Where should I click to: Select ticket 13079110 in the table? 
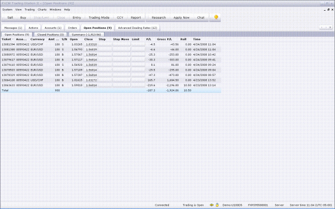pyautogui.click(x=9, y=65)
